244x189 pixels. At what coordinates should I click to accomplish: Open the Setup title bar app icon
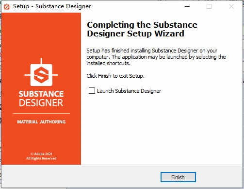[6, 7]
